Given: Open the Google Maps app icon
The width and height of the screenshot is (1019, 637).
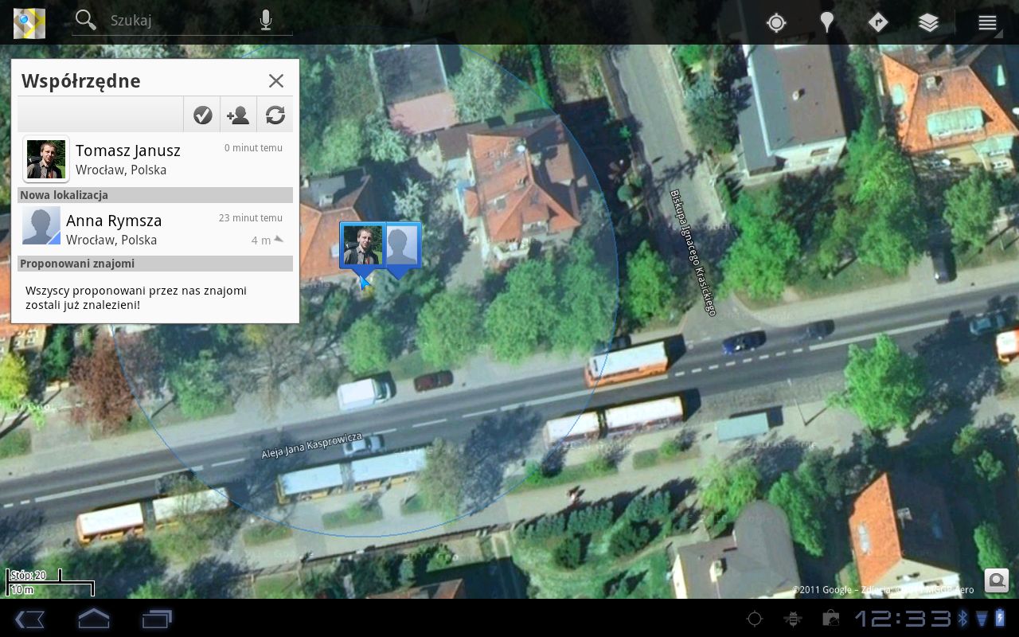Looking at the screenshot, I should pyautogui.click(x=29, y=22).
